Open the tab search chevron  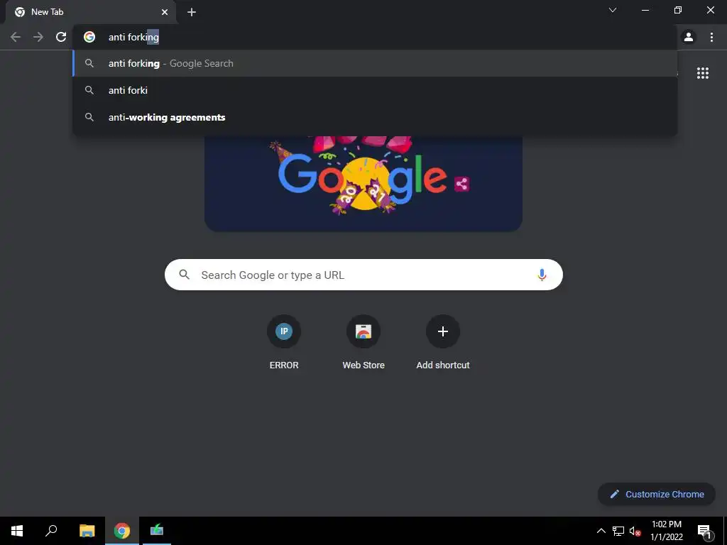613,10
